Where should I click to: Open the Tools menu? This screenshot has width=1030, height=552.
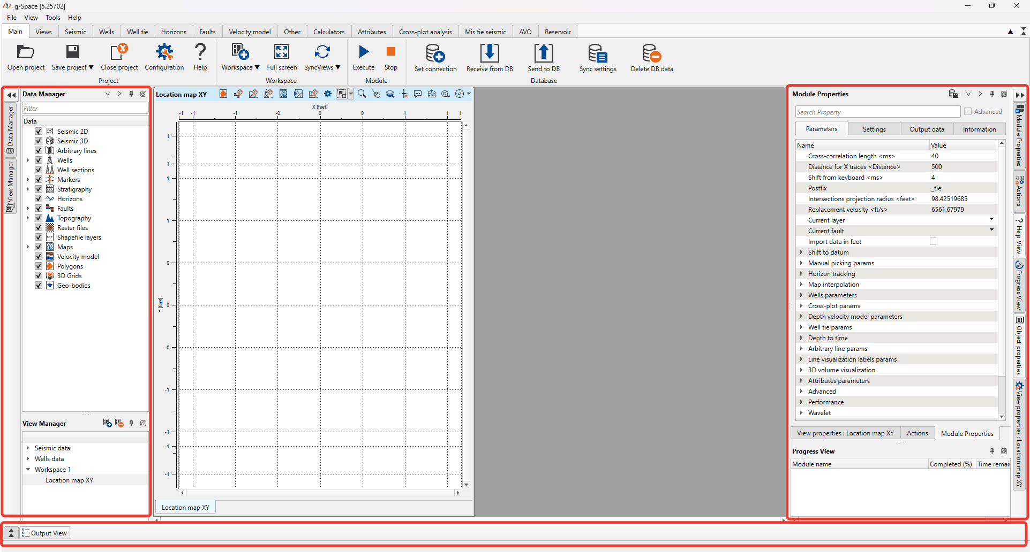(x=52, y=18)
